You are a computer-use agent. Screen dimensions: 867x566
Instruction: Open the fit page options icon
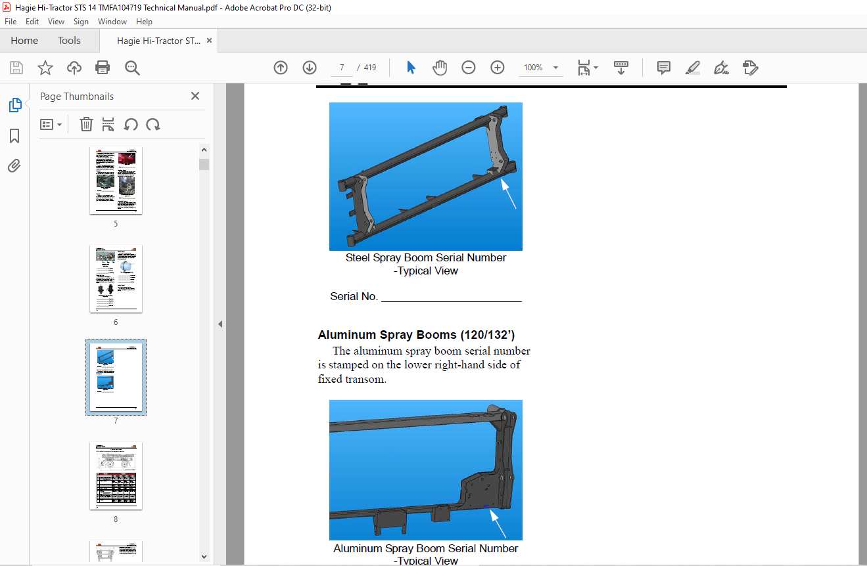pos(587,68)
